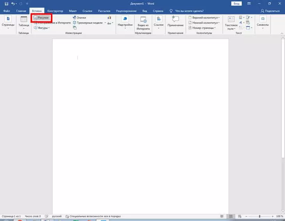Click the zoom out minus button
This screenshot has width=285, height=221.
[x=246, y=216]
